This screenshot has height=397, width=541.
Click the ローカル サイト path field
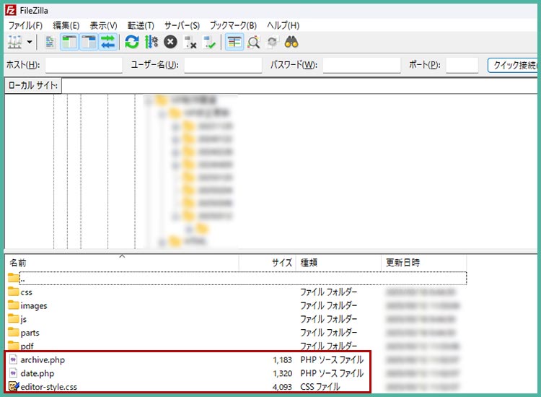299,86
